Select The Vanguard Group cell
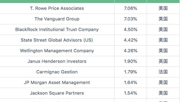The width and height of the screenshot is (180, 102). point(57,19)
